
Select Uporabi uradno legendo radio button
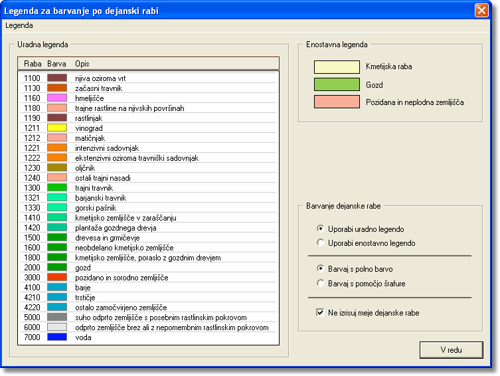click(321, 229)
